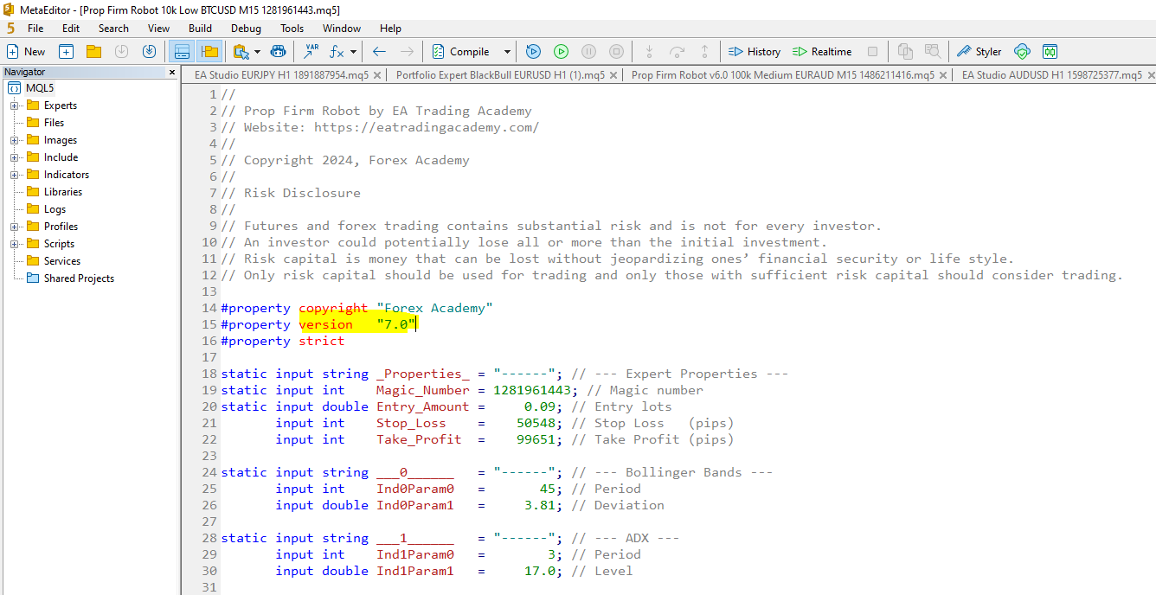
Task: Open the View menu
Action: coord(158,29)
